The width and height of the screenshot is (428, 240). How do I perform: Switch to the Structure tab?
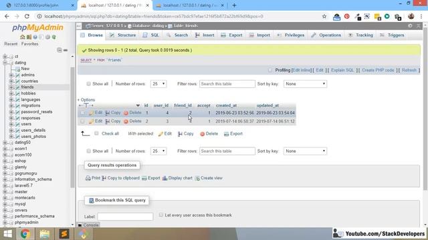pyautogui.click(x=122, y=35)
